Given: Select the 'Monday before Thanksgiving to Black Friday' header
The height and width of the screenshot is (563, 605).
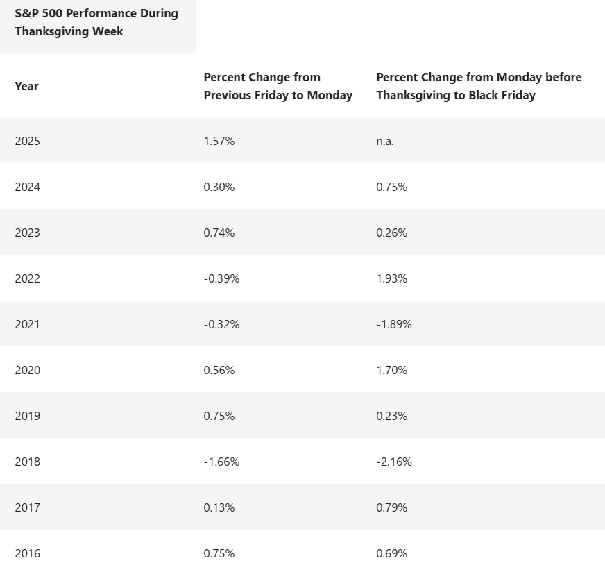Looking at the screenshot, I should tap(479, 86).
